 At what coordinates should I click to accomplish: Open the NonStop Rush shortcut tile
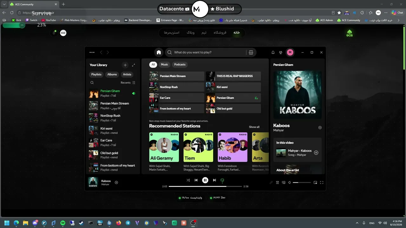(177, 87)
